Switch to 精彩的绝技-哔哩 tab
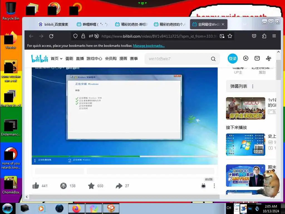The height and width of the screenshot is (214, 285). coord(131,25)
